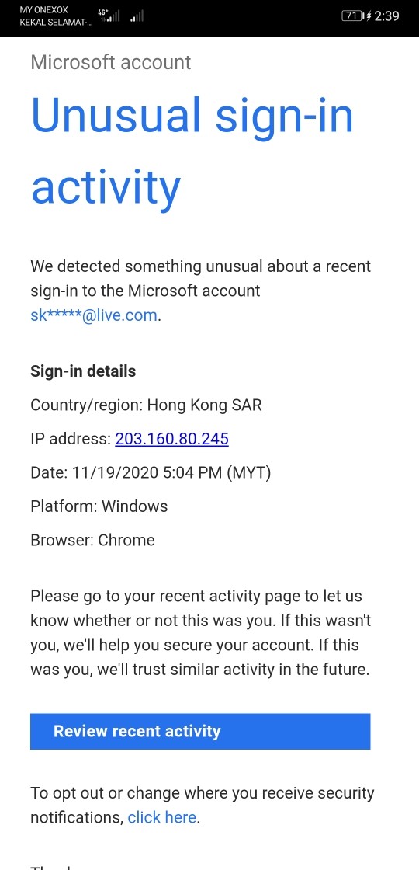Tap the Date 11/19/2020 line
Viewport: 419px width, 870px height.
coord(151,473)
